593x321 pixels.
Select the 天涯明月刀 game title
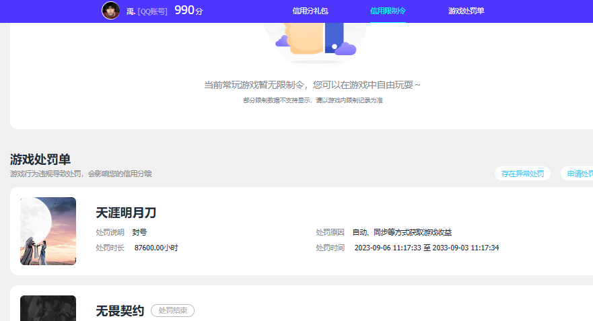[x=126, y=213]
